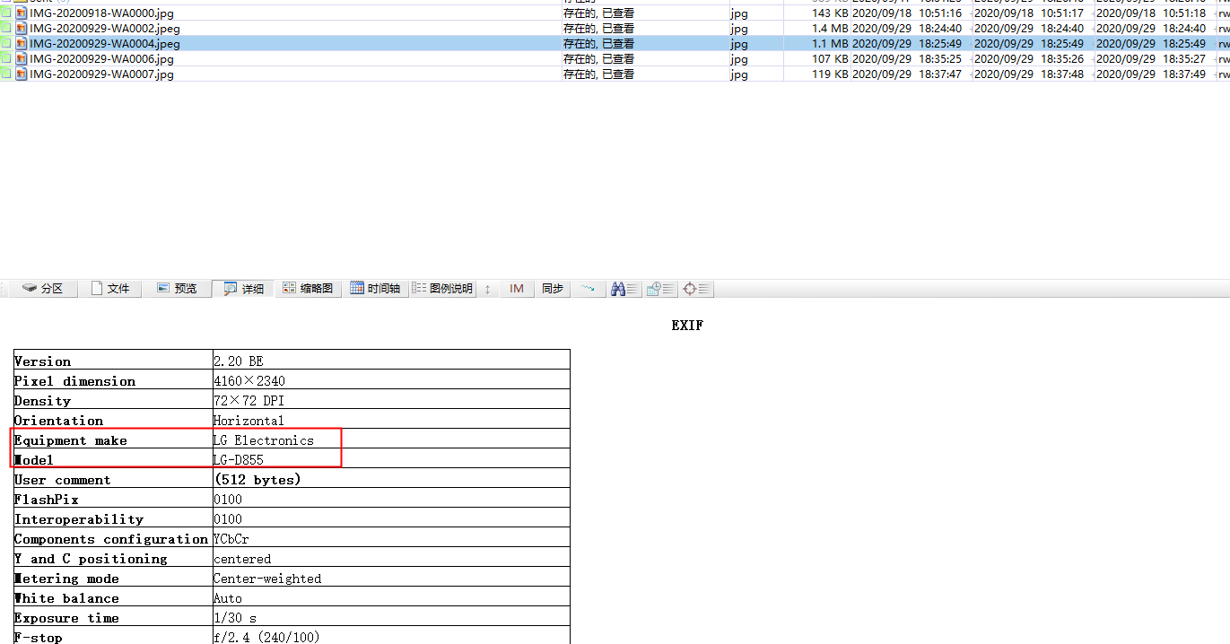Click status 存在的, 已查看 of WA0002.jpeg row

598,28
